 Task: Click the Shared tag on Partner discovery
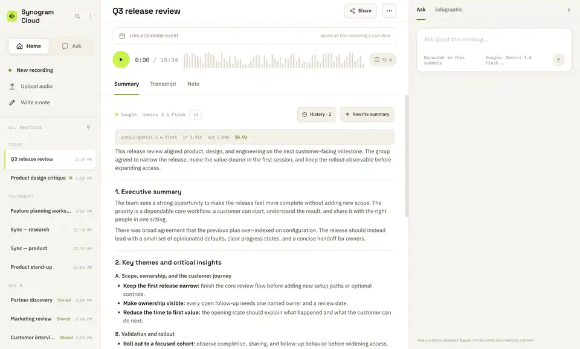point(64,300)
